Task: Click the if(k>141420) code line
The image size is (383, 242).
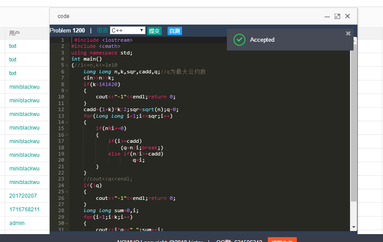Action: 102,84
